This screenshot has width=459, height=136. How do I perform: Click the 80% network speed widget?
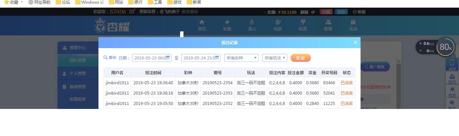click(446, 47)
